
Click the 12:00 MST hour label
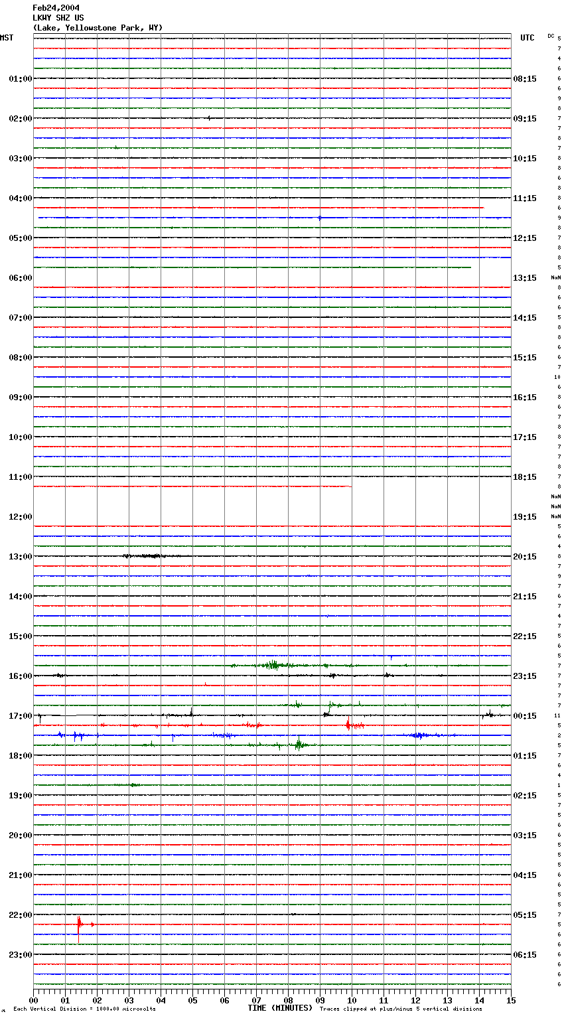click(x=20, y=517)
